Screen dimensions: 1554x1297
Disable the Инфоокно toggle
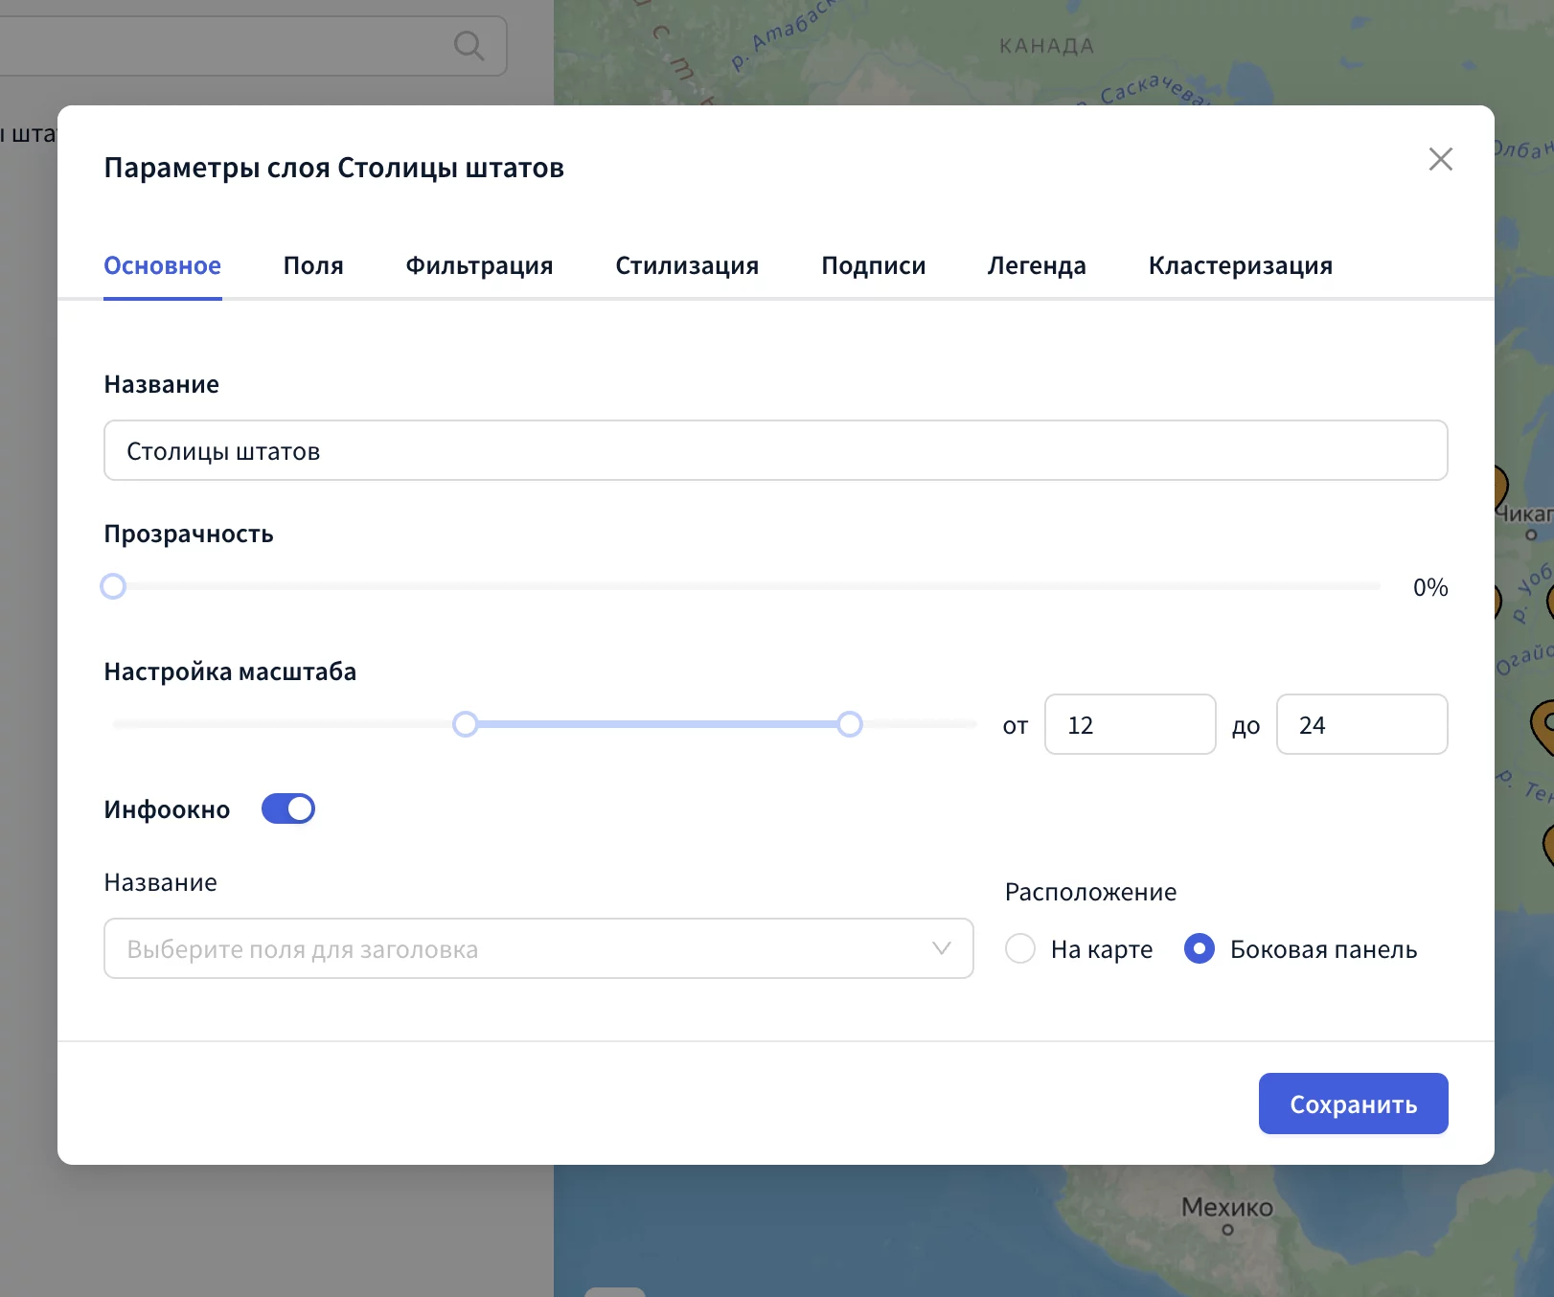click(x=288, y=808)
